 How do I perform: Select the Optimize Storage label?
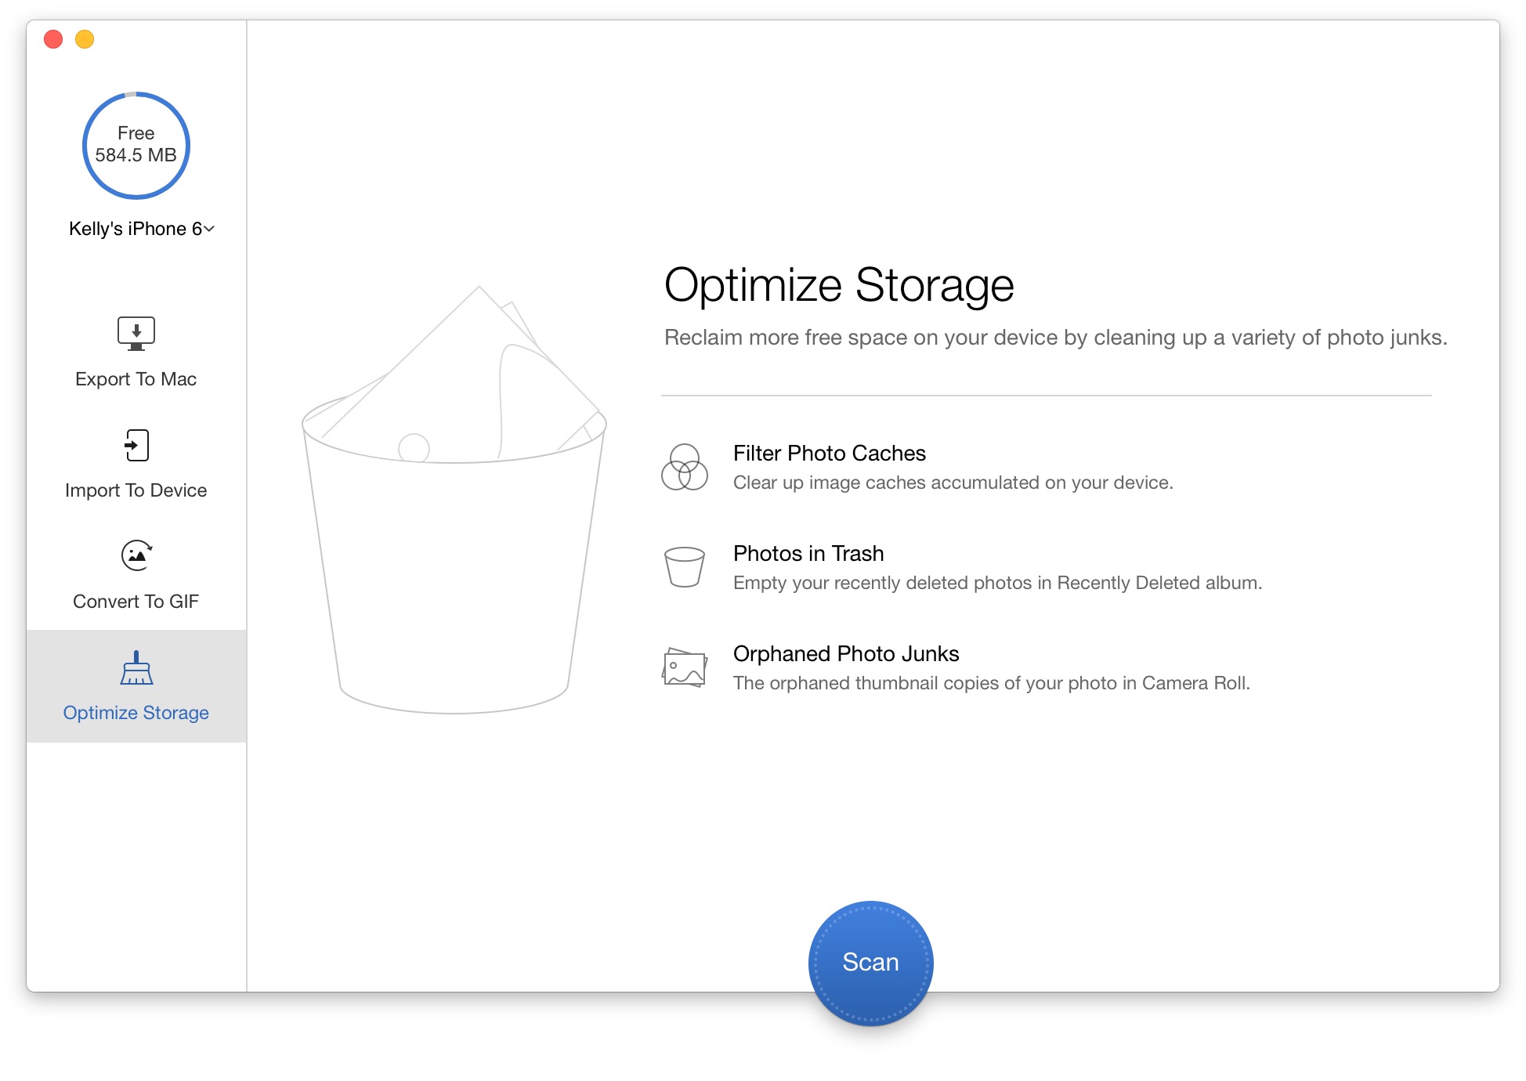[x=136, y=713]
